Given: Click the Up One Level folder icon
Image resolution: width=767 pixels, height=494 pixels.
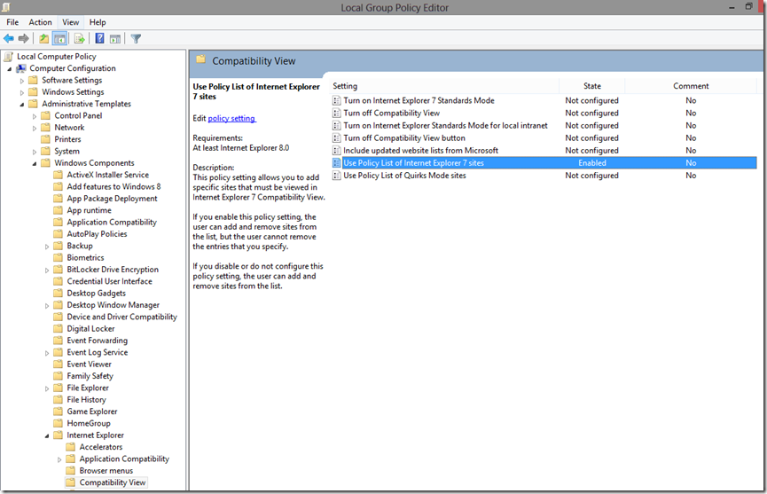Looking at the screenshot, I should 44,38.
